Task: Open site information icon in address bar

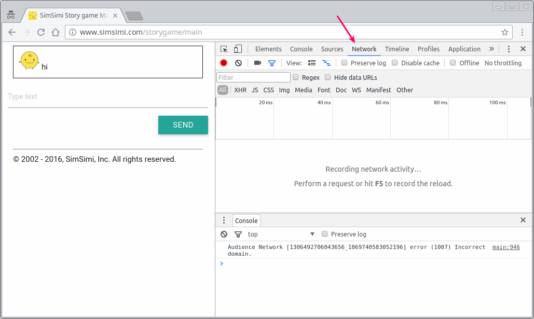Action: (73, 32)
